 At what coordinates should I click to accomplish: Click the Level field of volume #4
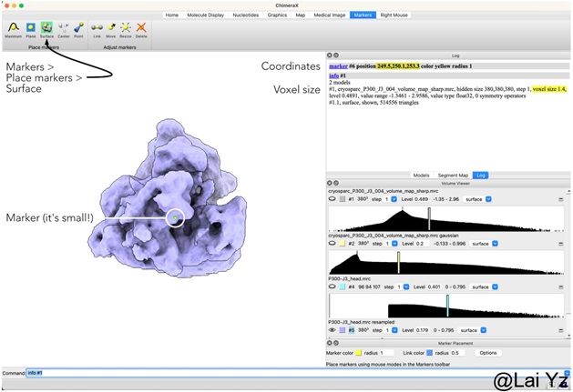pos(435,286)
